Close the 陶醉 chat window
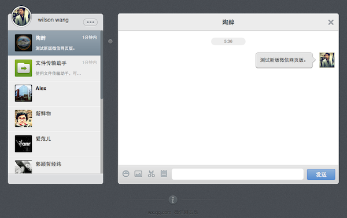This screenshot has width=347, height=218. click(x=331, y=22)
